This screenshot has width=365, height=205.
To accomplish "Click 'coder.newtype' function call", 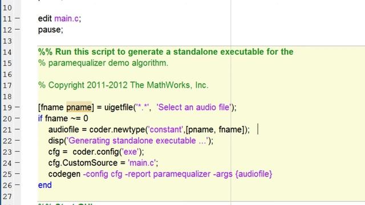I will point(117,130).
